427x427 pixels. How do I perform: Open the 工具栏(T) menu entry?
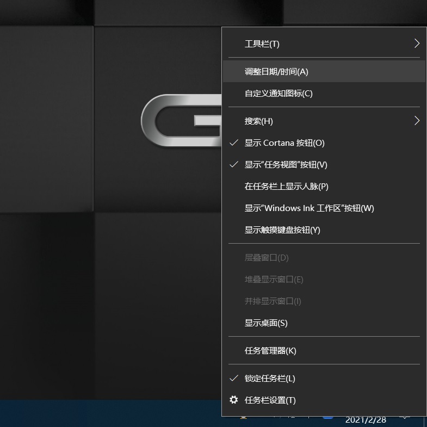[262, 44]
